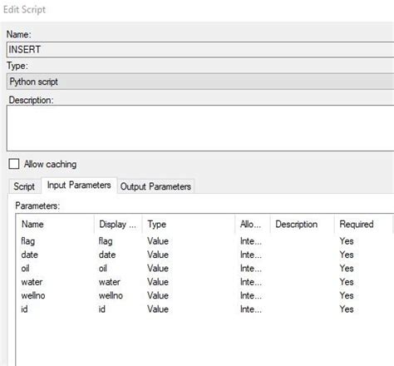
Task: Click the display name 'wellno' cell
Action: 111,295
